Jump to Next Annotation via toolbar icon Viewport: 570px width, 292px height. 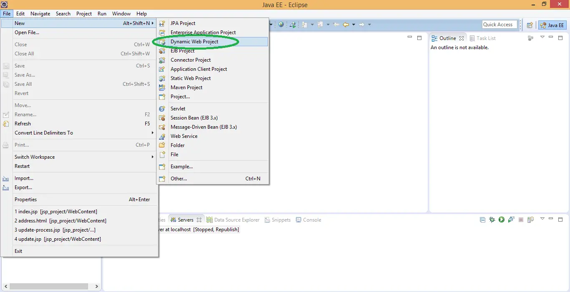(304, 25)
